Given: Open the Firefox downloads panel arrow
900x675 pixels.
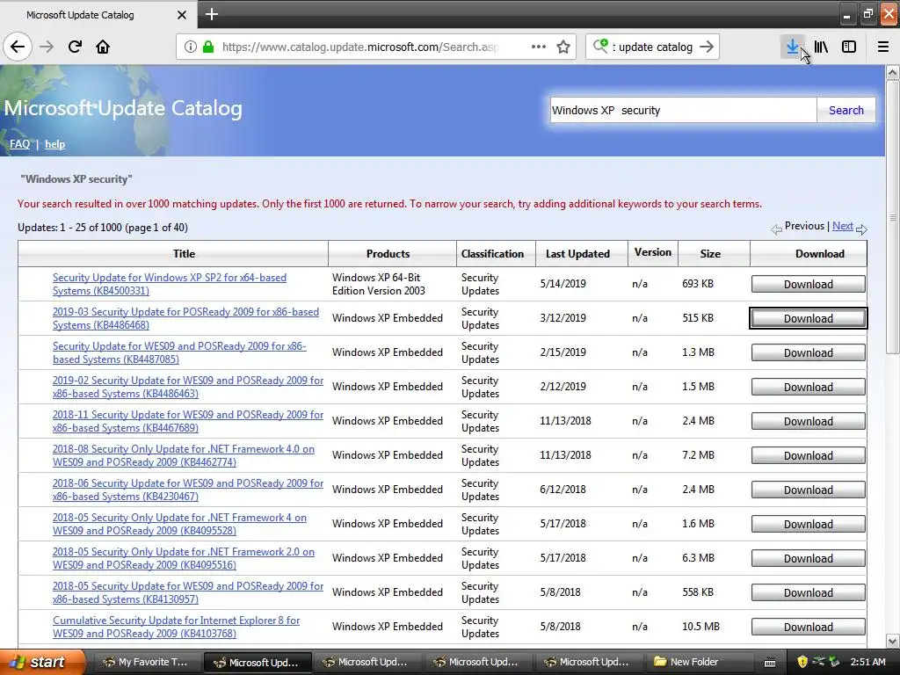Looking at the screenshot, I should click(793, 47).
